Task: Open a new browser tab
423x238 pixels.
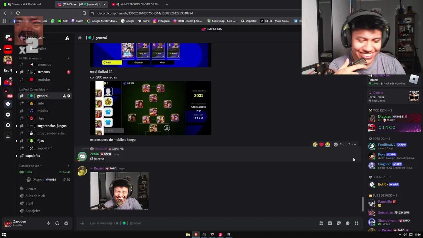Action: 167,4
